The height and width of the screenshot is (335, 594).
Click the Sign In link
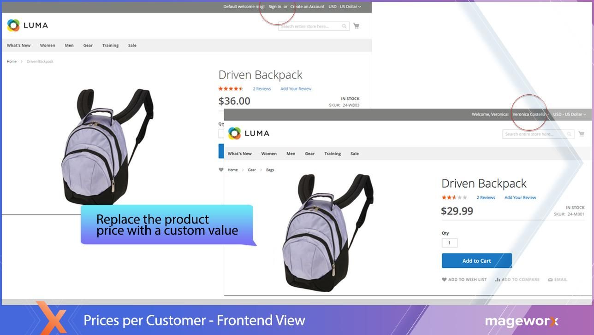click(x=275, y=6)
